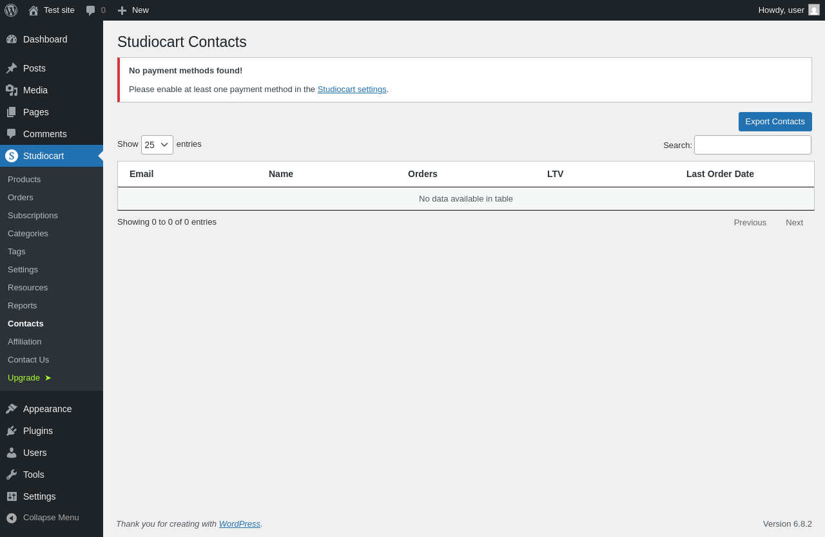825x537 pixels.
Task: Open the Show entries dropdown
Action: [157, 145]
